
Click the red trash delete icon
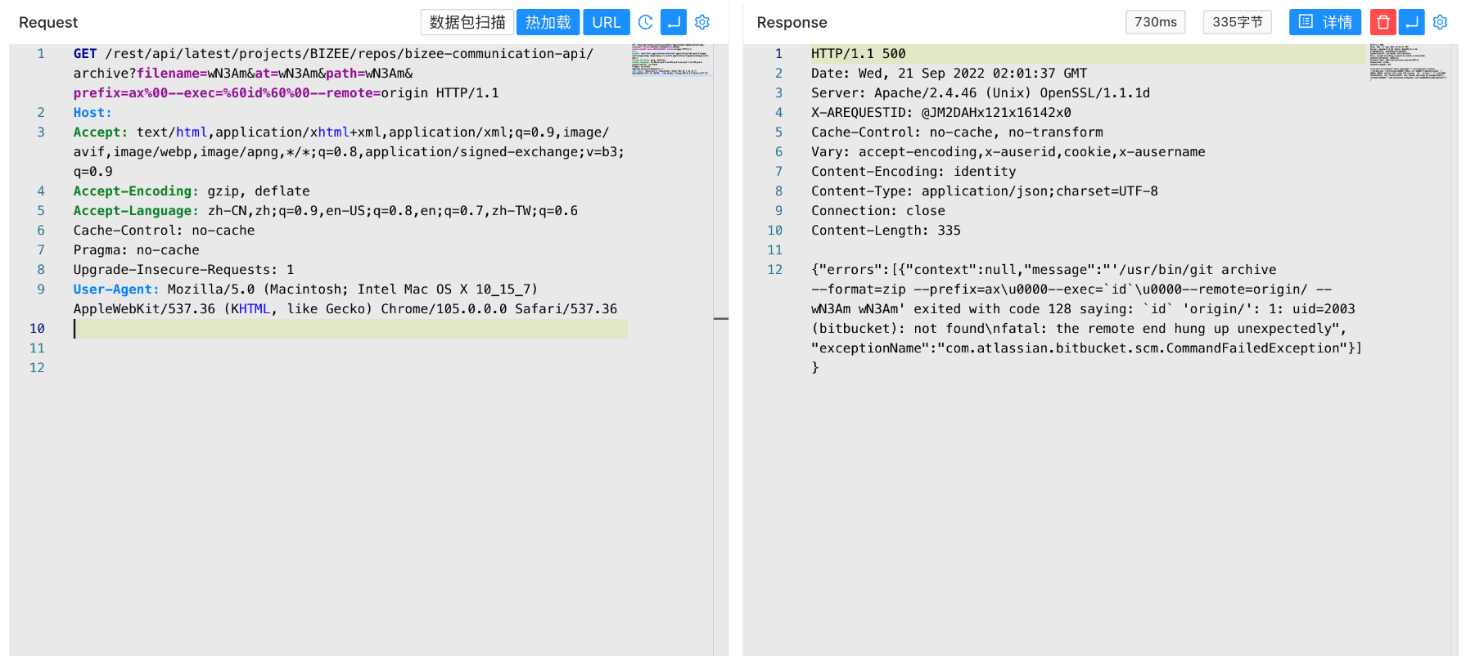pos(1383,22)
